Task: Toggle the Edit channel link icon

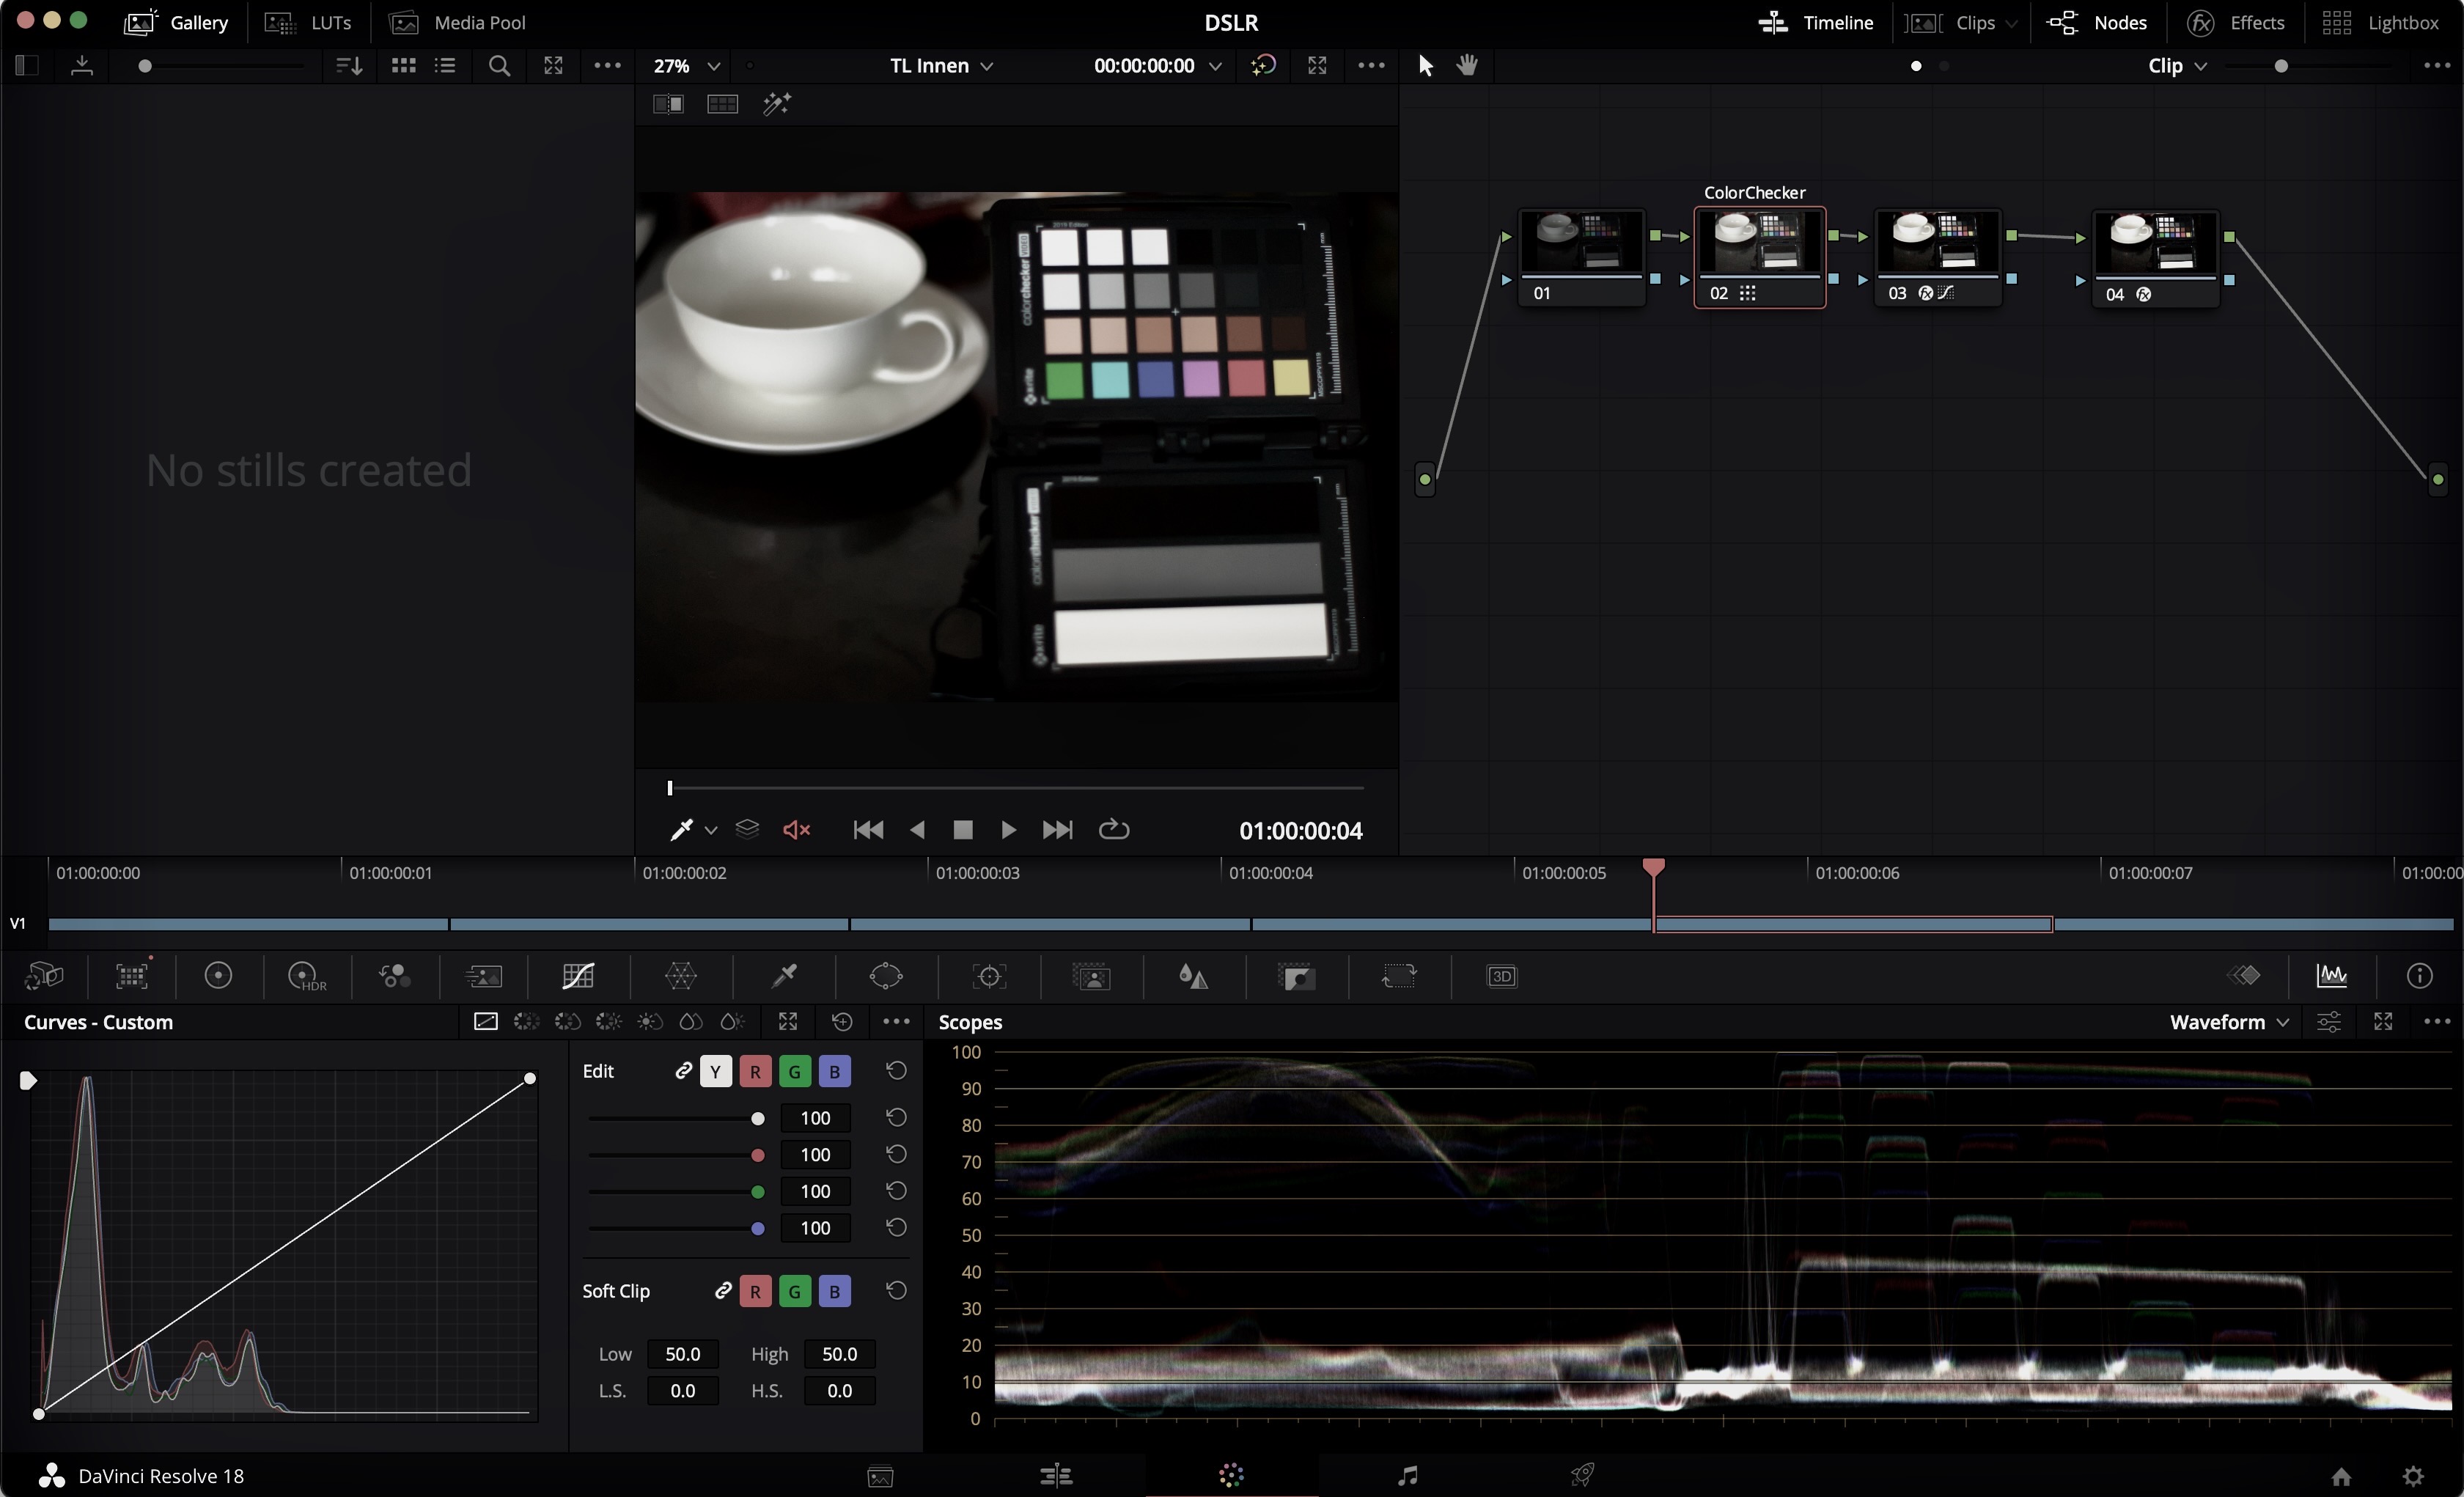Action: (x=683, y=1071)
